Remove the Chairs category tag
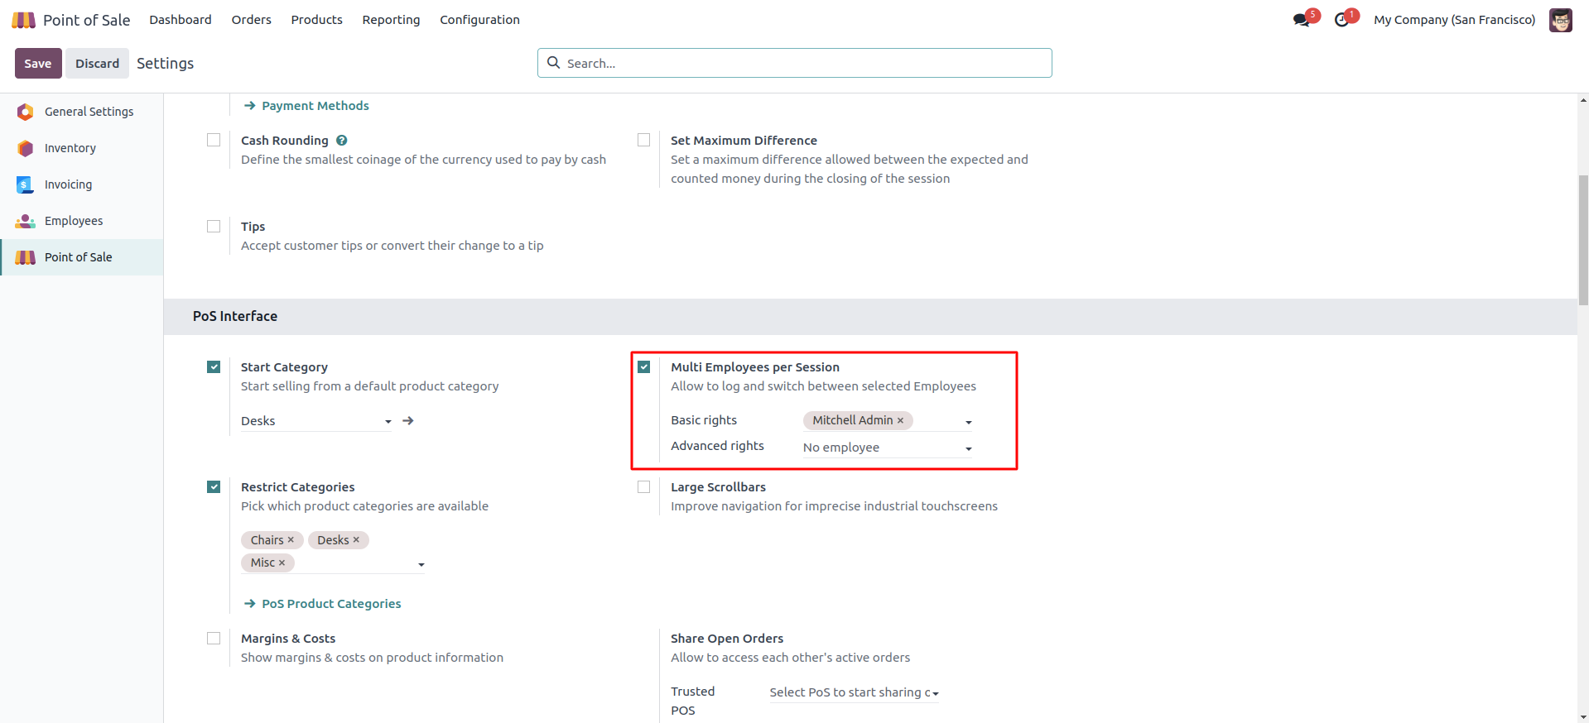The height and width of the screenshot is (723, 1589). pyautogui.click(x=291, y=540)
